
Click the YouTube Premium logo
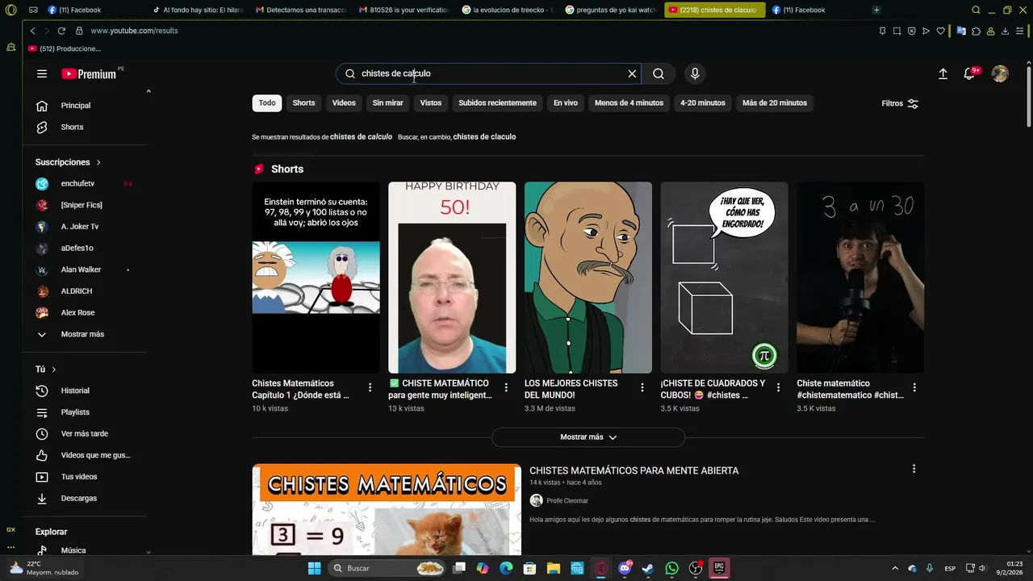coord(89,73)
